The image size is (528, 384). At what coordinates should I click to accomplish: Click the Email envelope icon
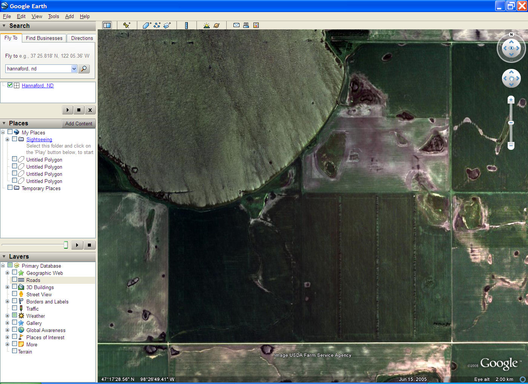tap(236, 25)
